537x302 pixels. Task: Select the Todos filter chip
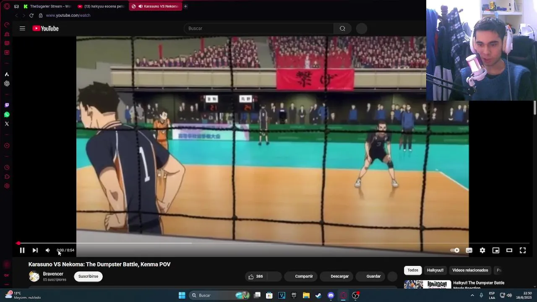coord(413,271)
